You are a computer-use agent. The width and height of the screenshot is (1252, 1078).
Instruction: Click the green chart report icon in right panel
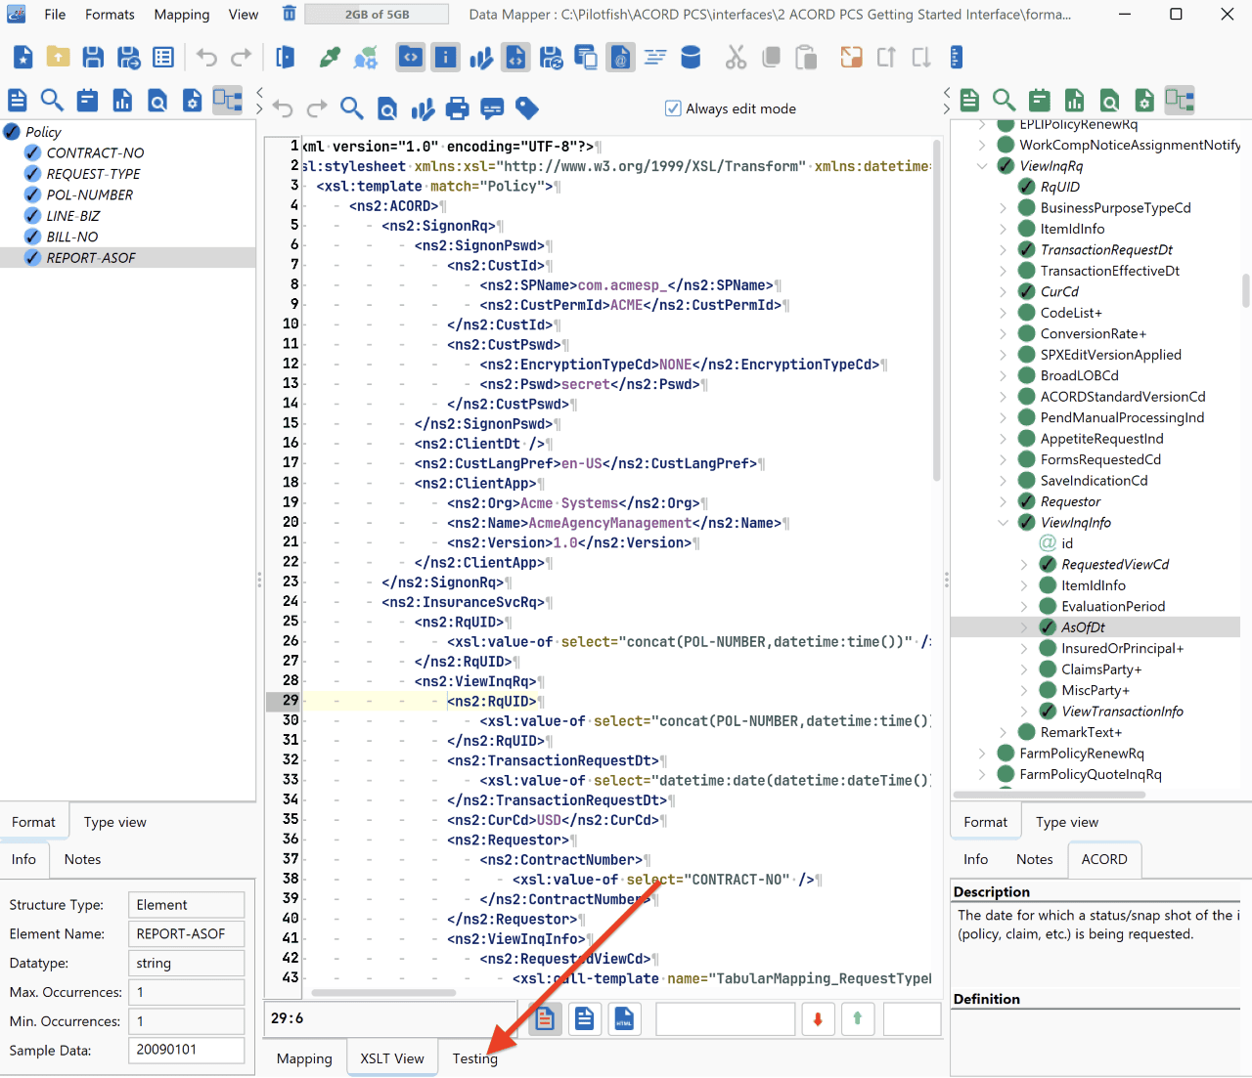[1074, 100]
